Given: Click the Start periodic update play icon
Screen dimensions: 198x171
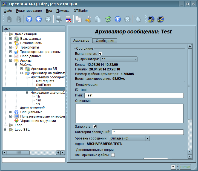Looking at the screenshot, I should [118, 19].
